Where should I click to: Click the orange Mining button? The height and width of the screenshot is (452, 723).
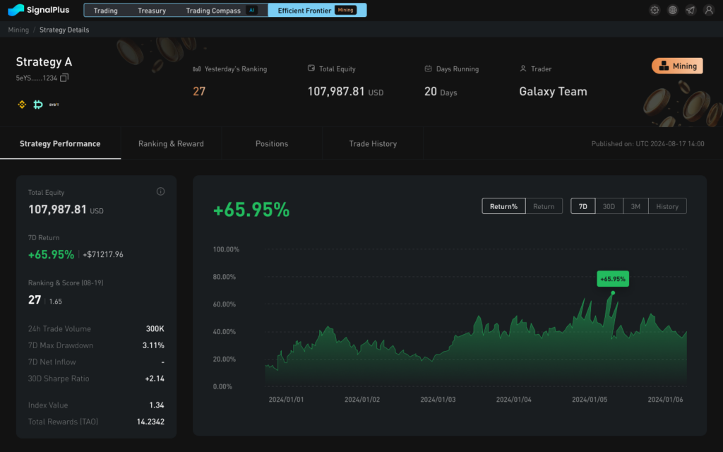[x=676, y=66]
